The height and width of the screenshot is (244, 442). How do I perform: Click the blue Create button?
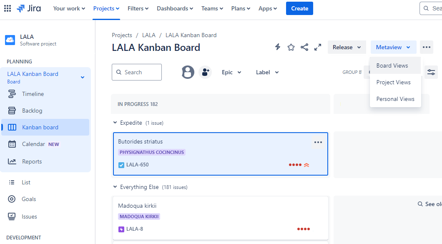(299, 8)
